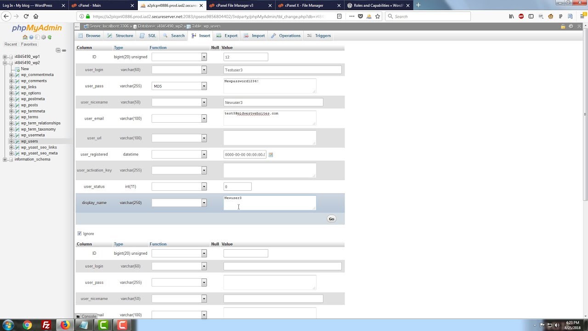Open phpMyAdmin home icon
The image size is (588, 331).
(25, 37)
